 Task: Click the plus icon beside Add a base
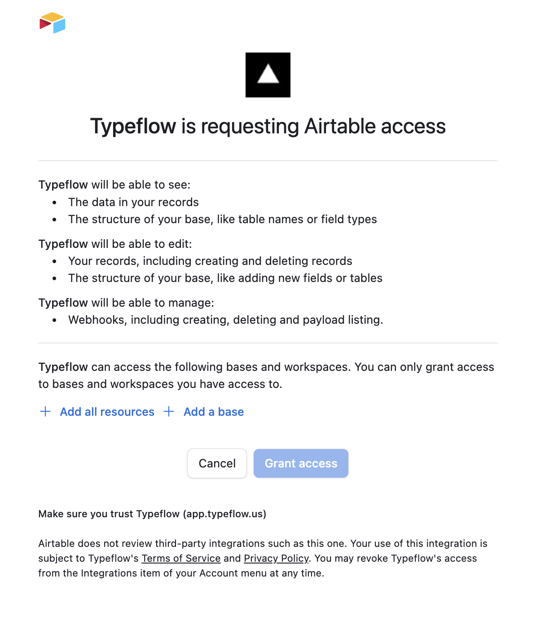[169, 412]
